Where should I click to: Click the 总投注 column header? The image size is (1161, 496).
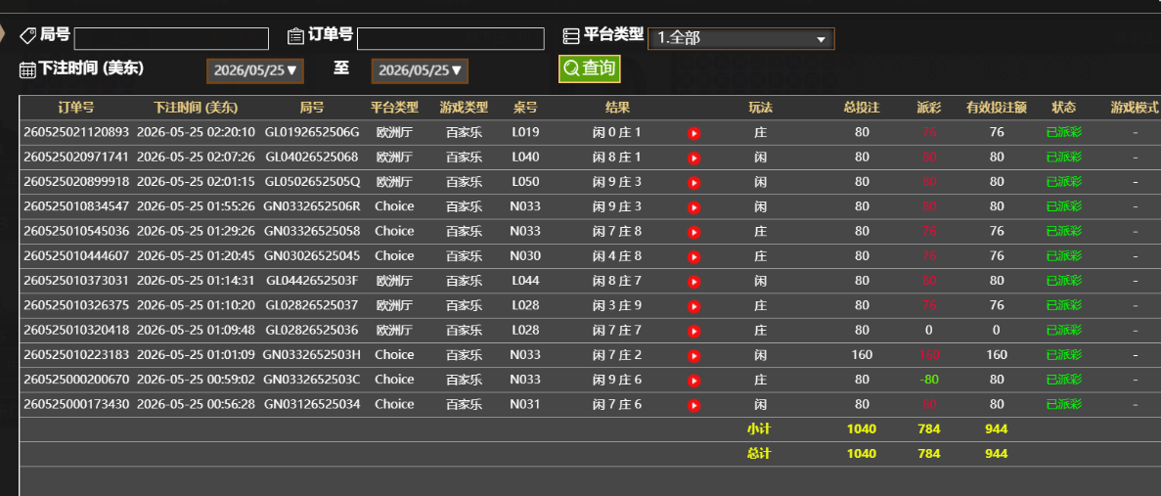coord(862,108)
